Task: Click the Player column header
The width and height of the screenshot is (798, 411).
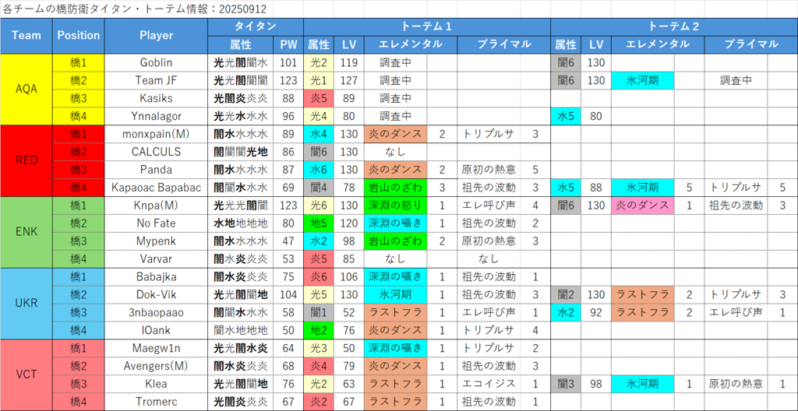Action: pos(156,35)
